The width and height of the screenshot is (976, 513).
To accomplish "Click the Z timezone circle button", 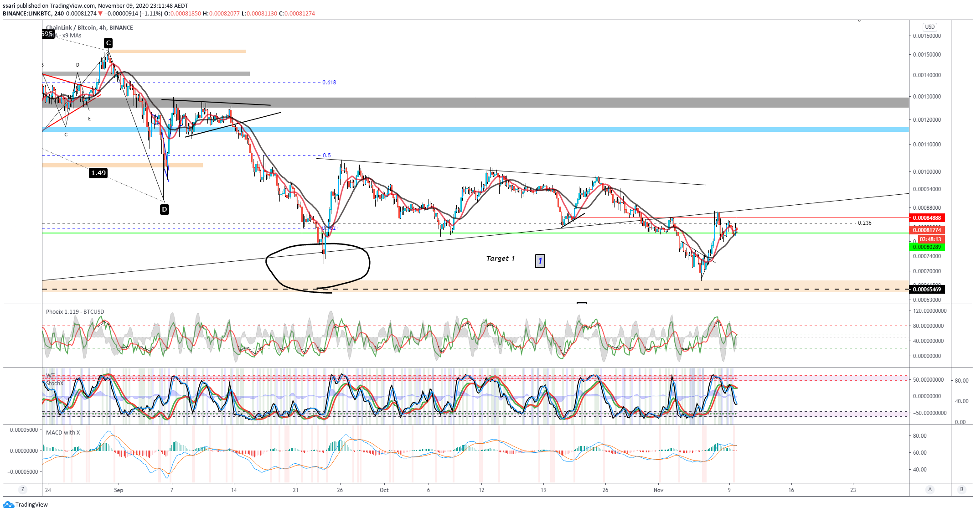I will 22,489.
